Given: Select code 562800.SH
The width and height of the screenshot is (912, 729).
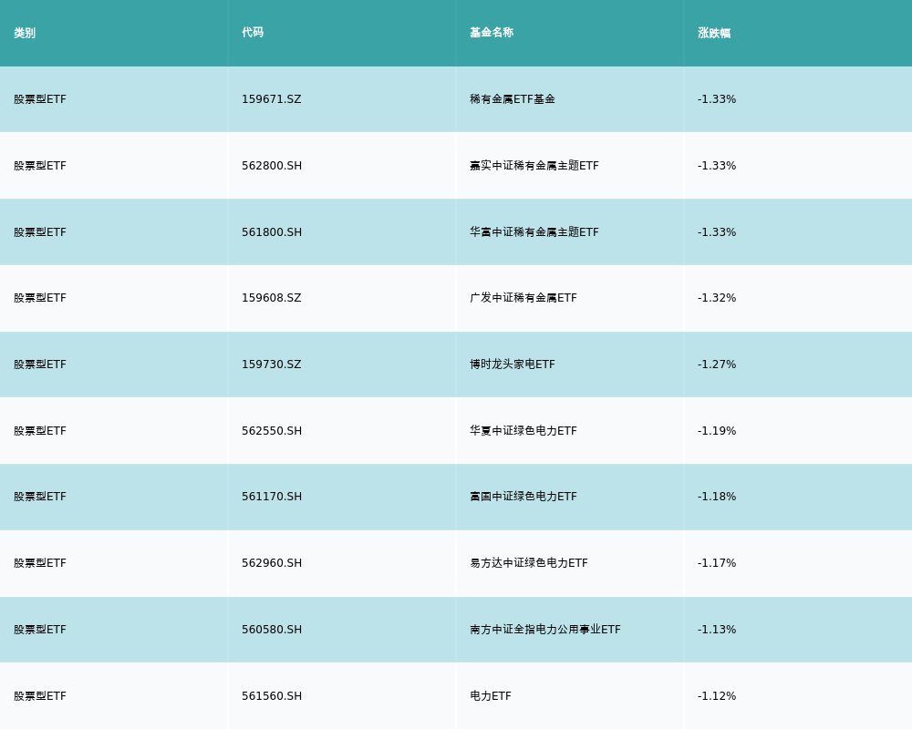Looking at the screenshot, I should click(x=272, y=166).
